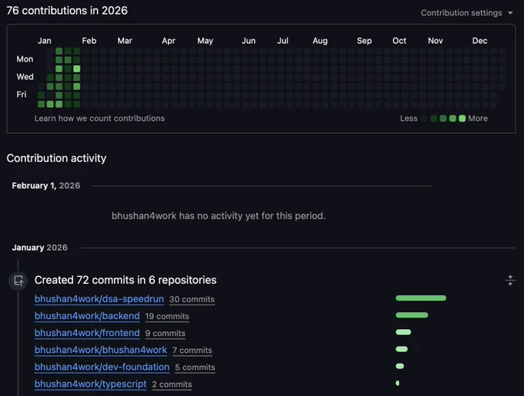View the 5 commits link for dev-foundation
This screenshot has width=524, height=396.
tap(195, 368)
